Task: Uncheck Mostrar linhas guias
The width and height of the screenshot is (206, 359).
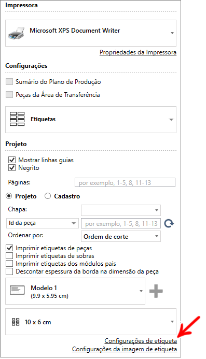Action: coord(12,160)
